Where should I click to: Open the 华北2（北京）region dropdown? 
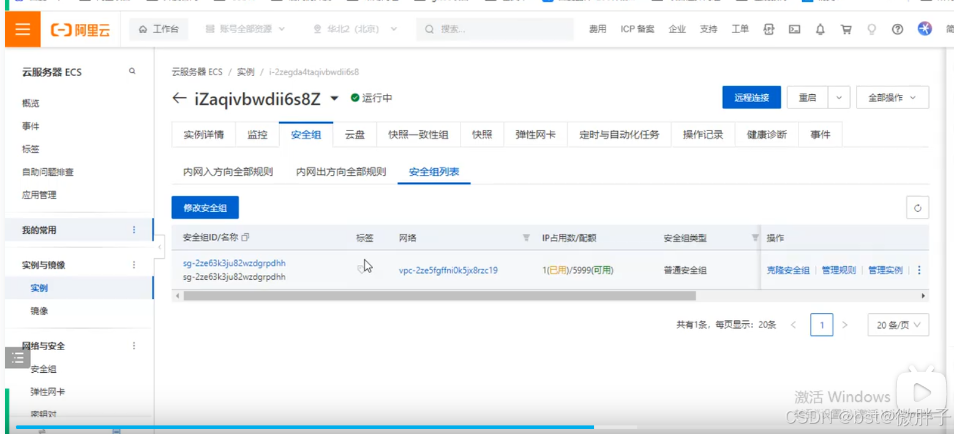(355, 29)
